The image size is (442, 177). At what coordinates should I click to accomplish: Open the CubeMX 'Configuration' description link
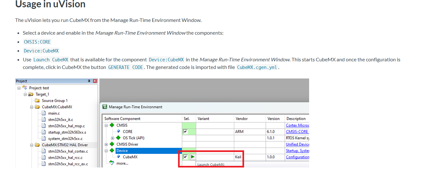pos(297,157)
